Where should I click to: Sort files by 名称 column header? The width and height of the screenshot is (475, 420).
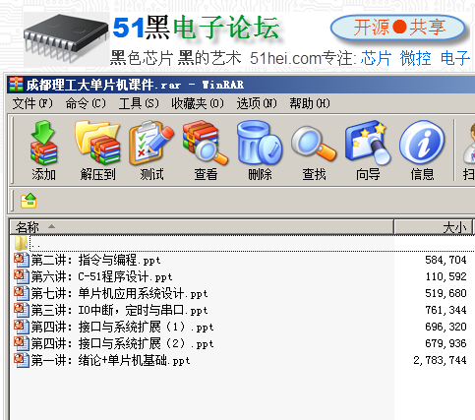(x=202, y=227)
